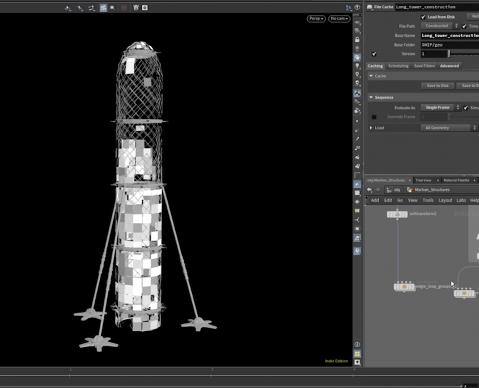The height and width of the screenshot is (388, 479).
Task: Open the Persp view dropdown
Action: (316, 19)
